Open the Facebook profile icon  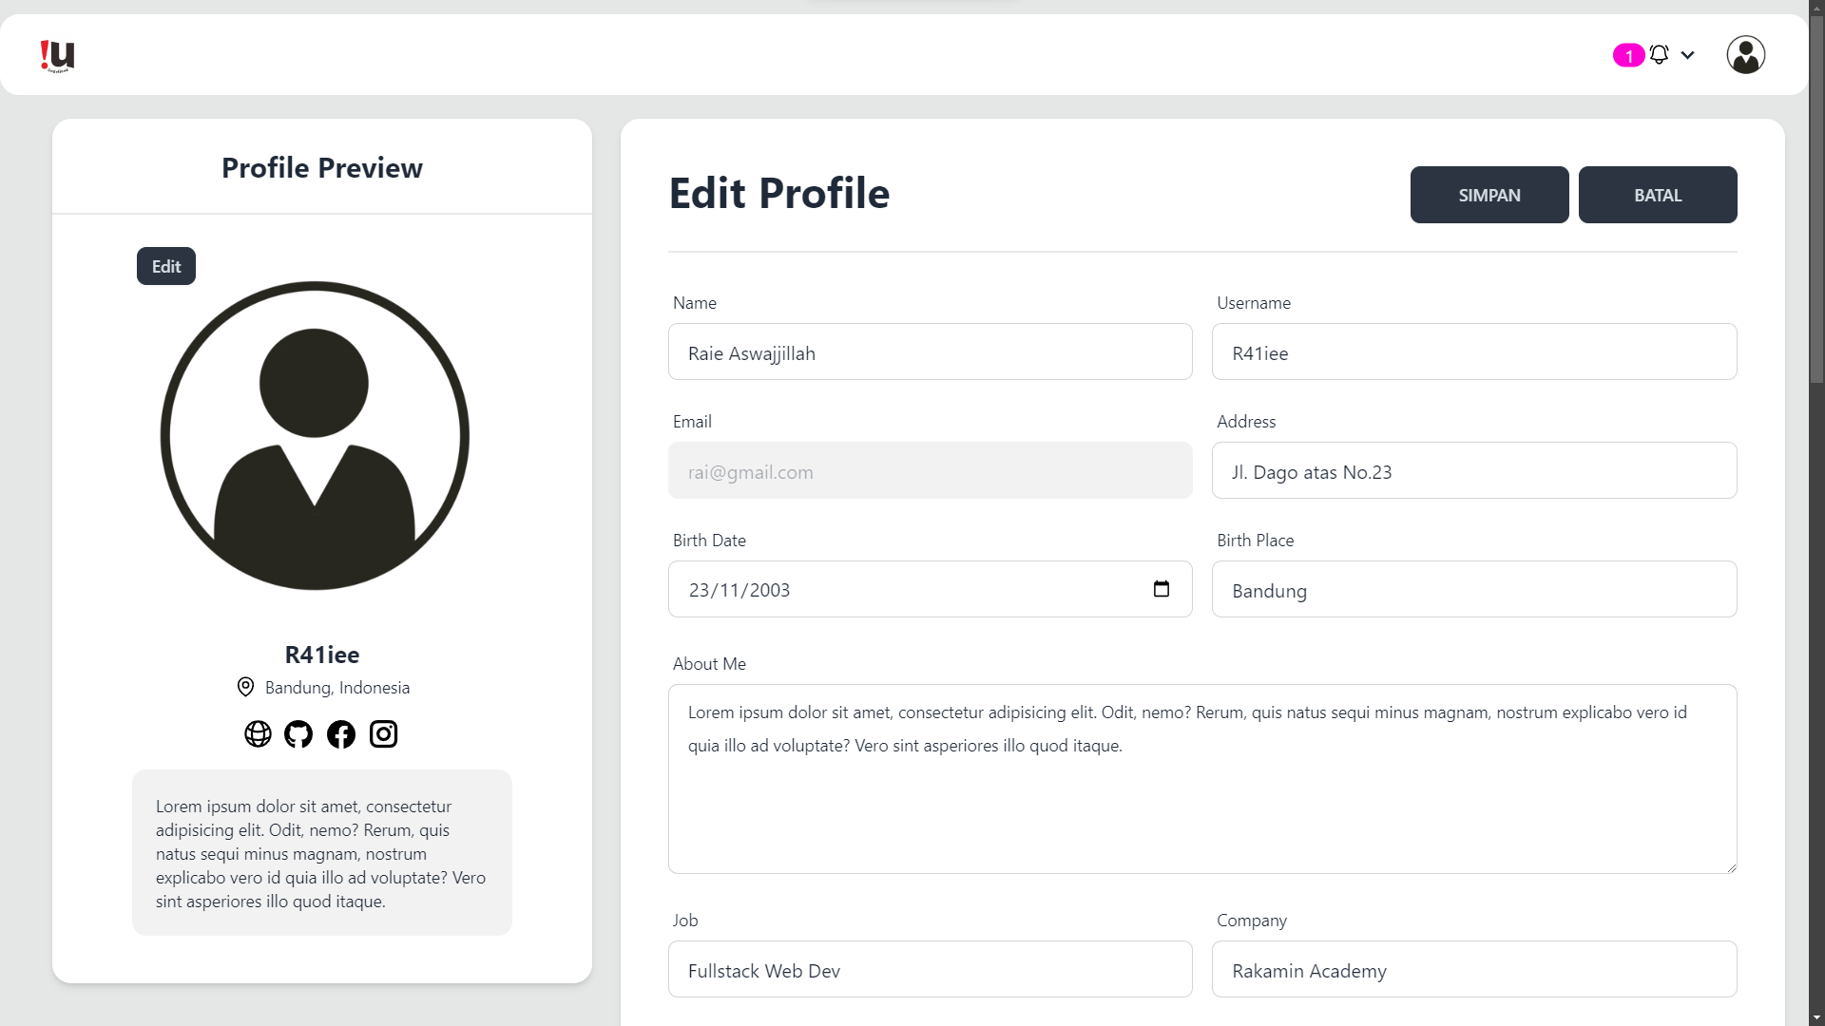pos(341,734)
